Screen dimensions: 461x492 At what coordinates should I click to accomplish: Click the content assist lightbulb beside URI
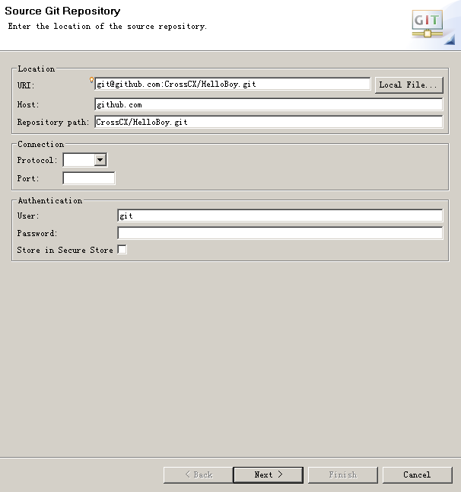click(91, 80)
